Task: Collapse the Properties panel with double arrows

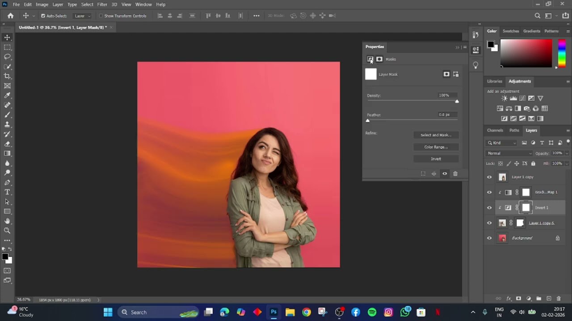Action: click(457, 47)
